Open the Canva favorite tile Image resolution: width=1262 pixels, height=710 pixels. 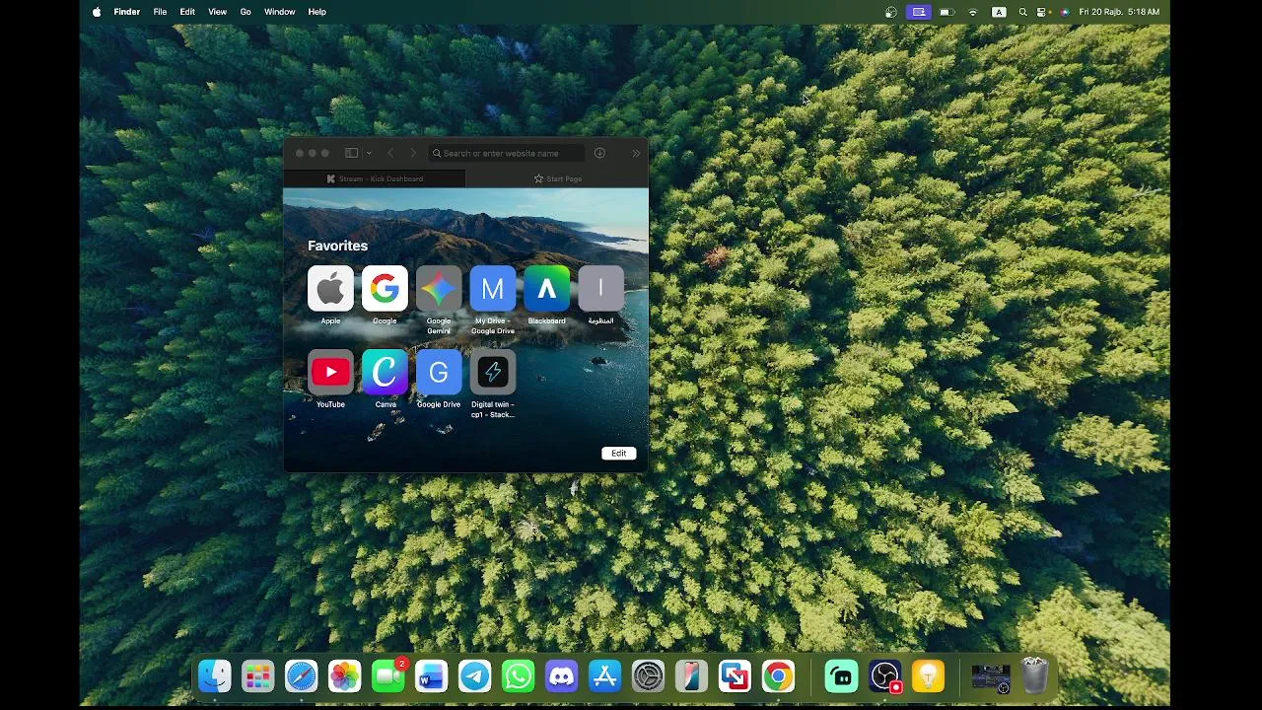[385, 372]
